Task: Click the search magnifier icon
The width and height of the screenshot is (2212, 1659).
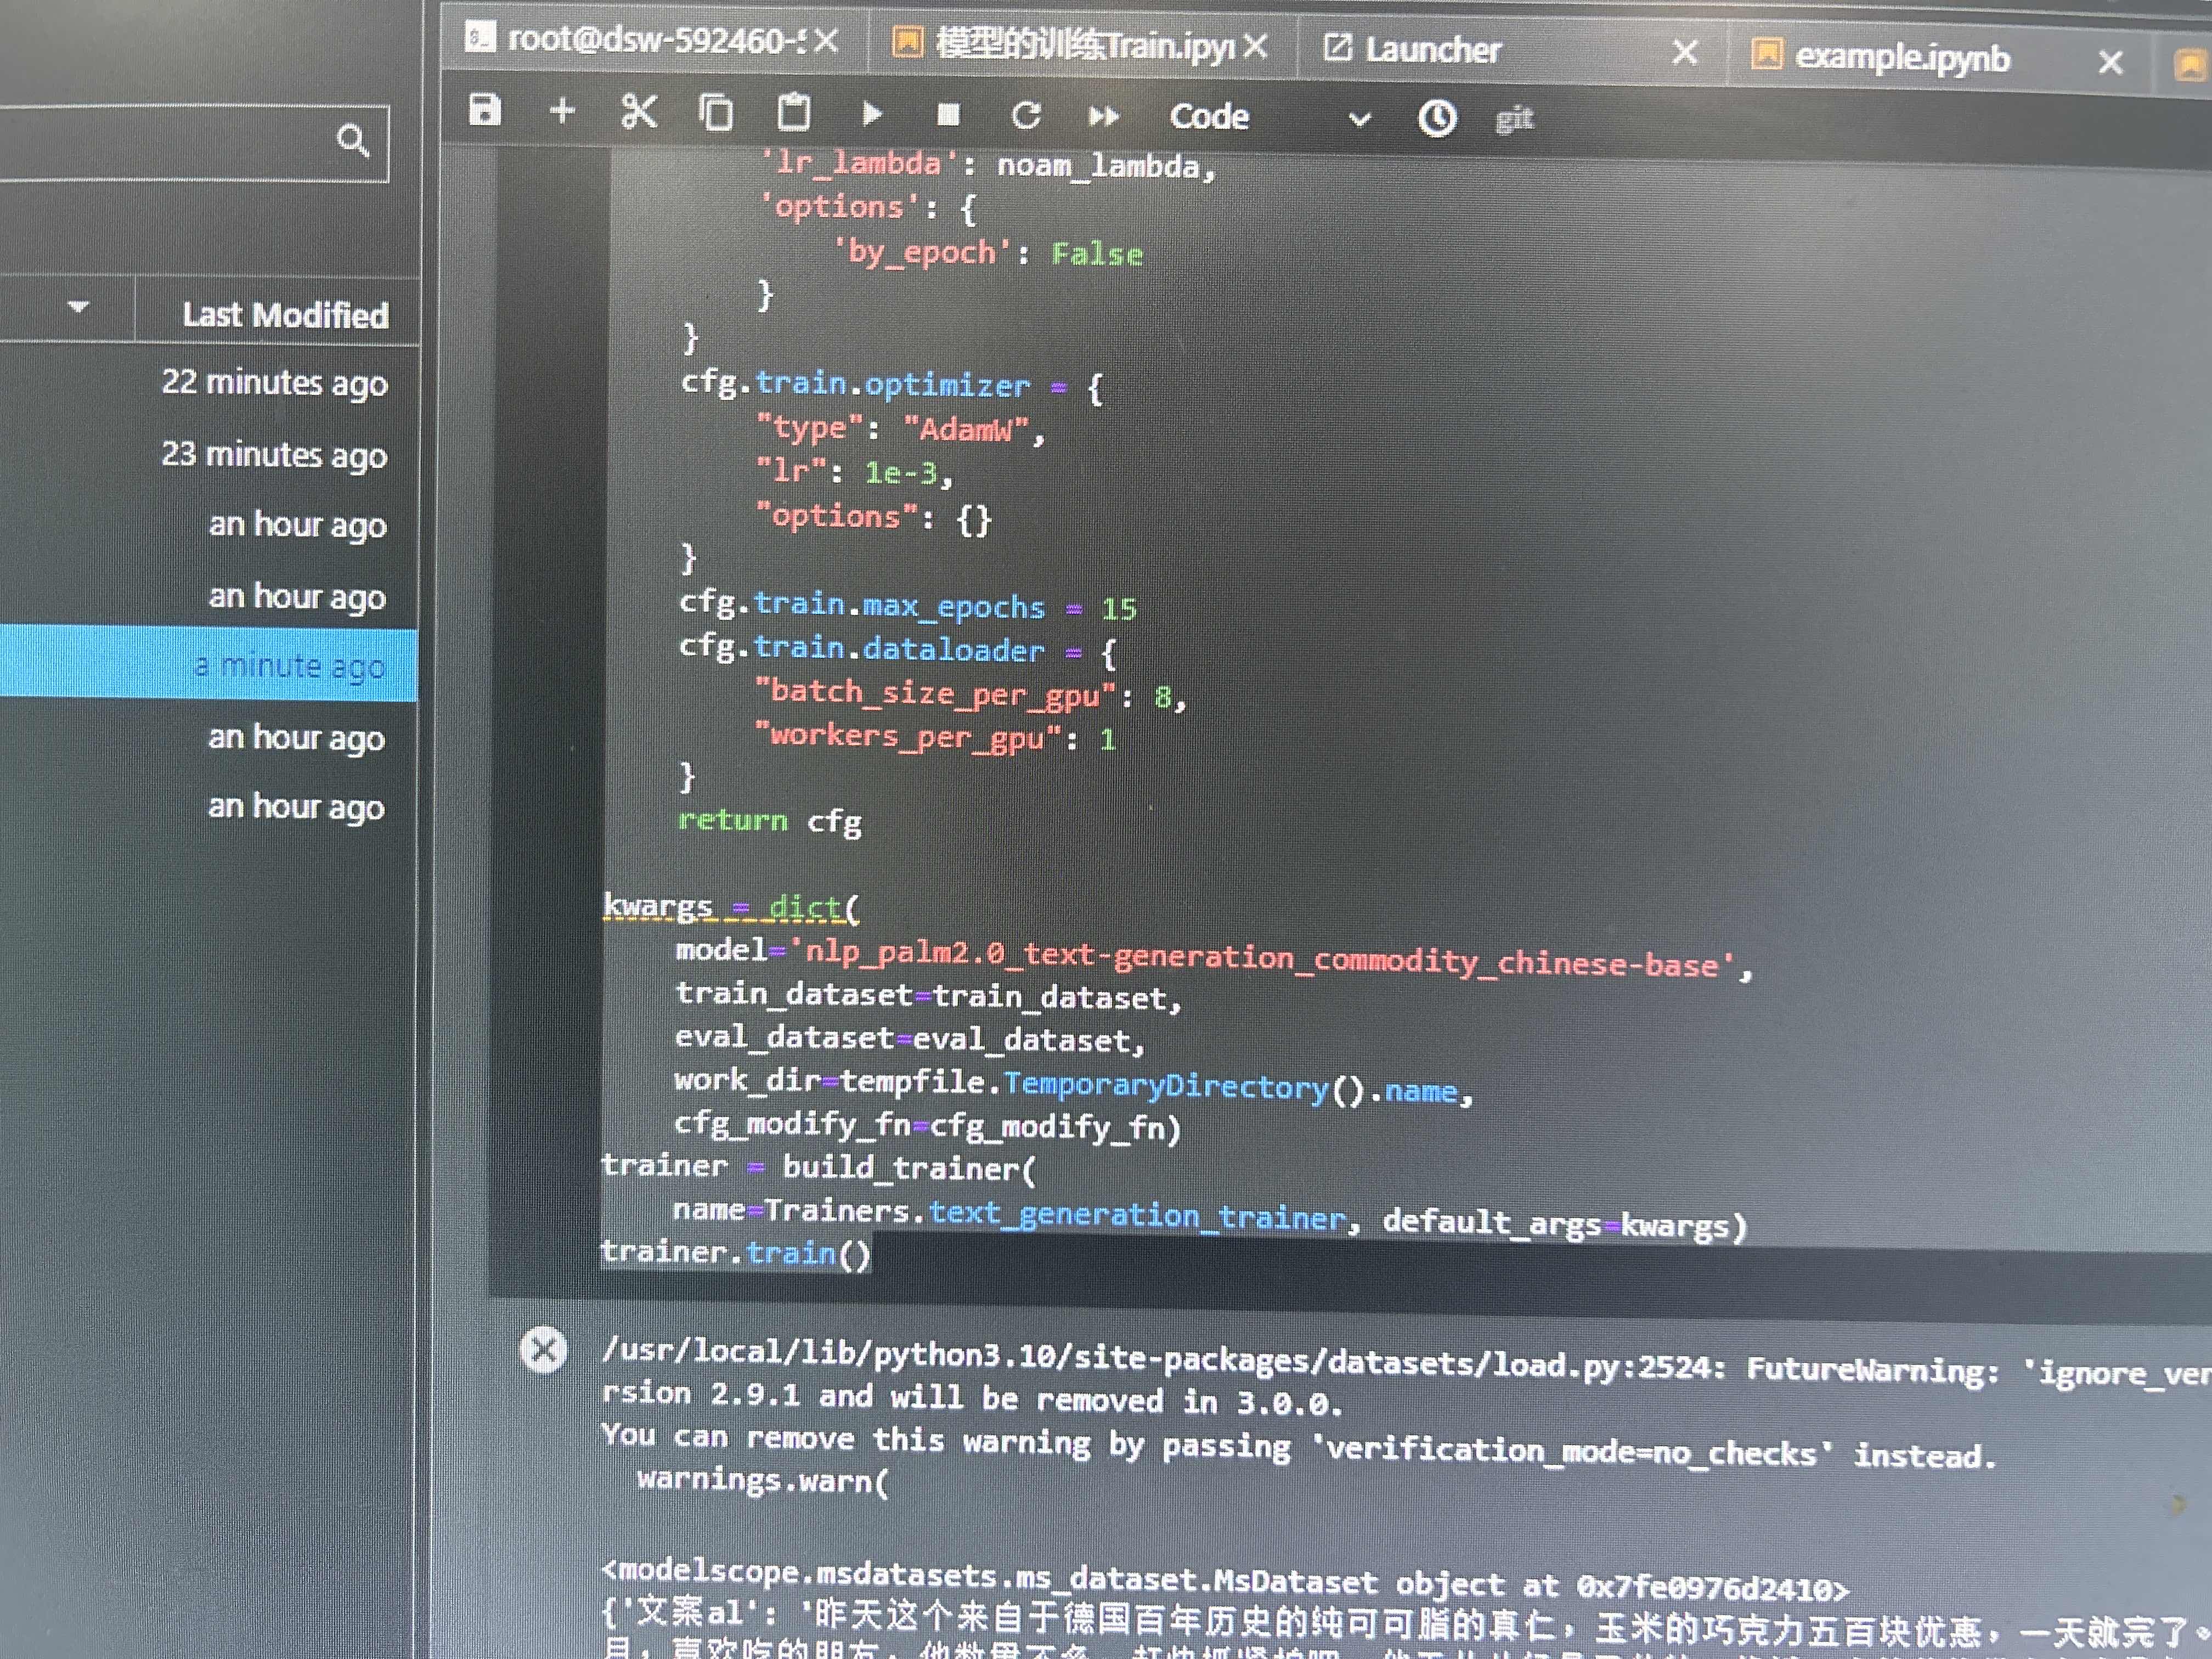Action: coord(352,141)
